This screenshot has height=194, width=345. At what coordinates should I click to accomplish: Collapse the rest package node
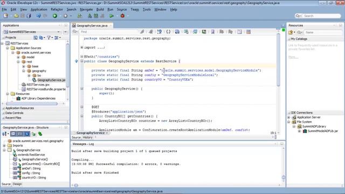coord(18,62)
